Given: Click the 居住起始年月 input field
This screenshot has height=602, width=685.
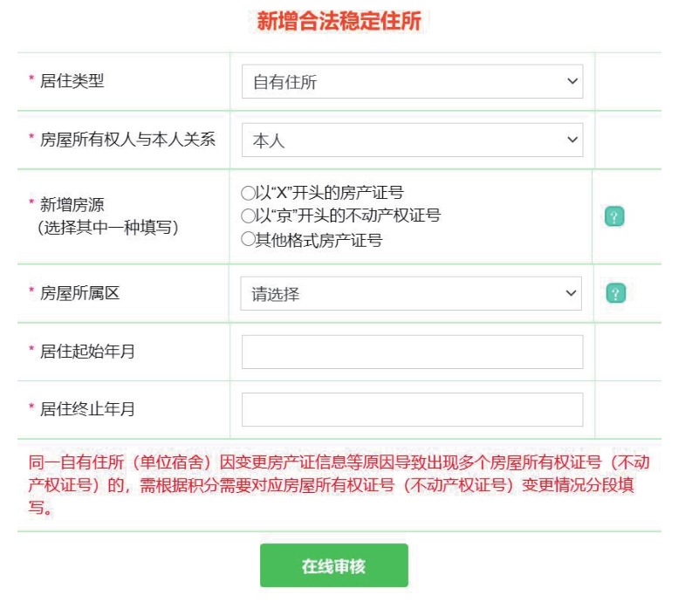Looking at the screenshot, I should click(412, 352).
